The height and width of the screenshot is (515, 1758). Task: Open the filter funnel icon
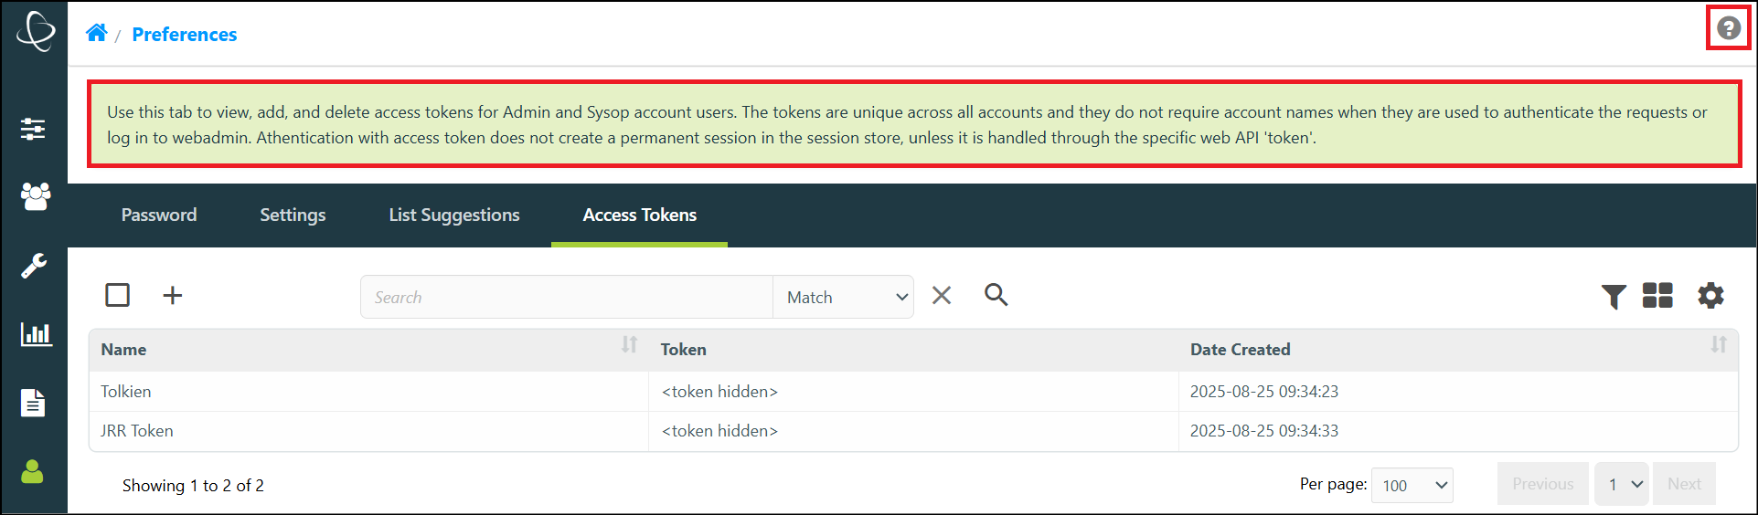[x=1614, y=296]
